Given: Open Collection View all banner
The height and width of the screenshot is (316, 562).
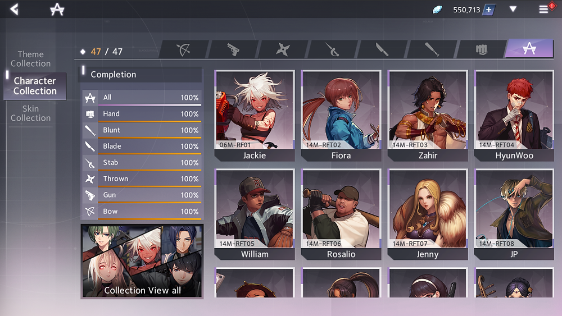Looking at the screenshot, I should click(x=142, y=261).
